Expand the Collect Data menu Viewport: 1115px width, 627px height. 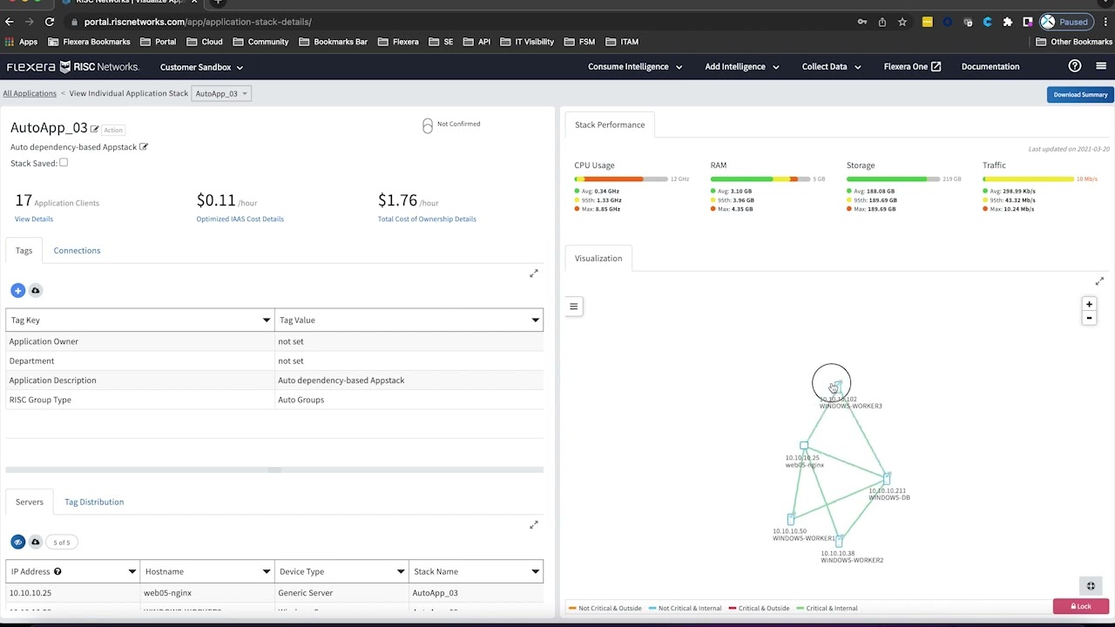(831, 66)
